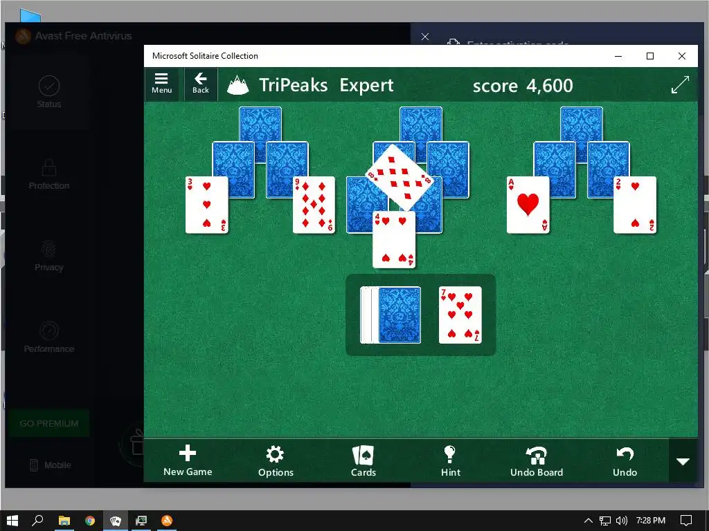
Task: Click Undo Board
Action: pyautogui.click(x=537, y=461)
